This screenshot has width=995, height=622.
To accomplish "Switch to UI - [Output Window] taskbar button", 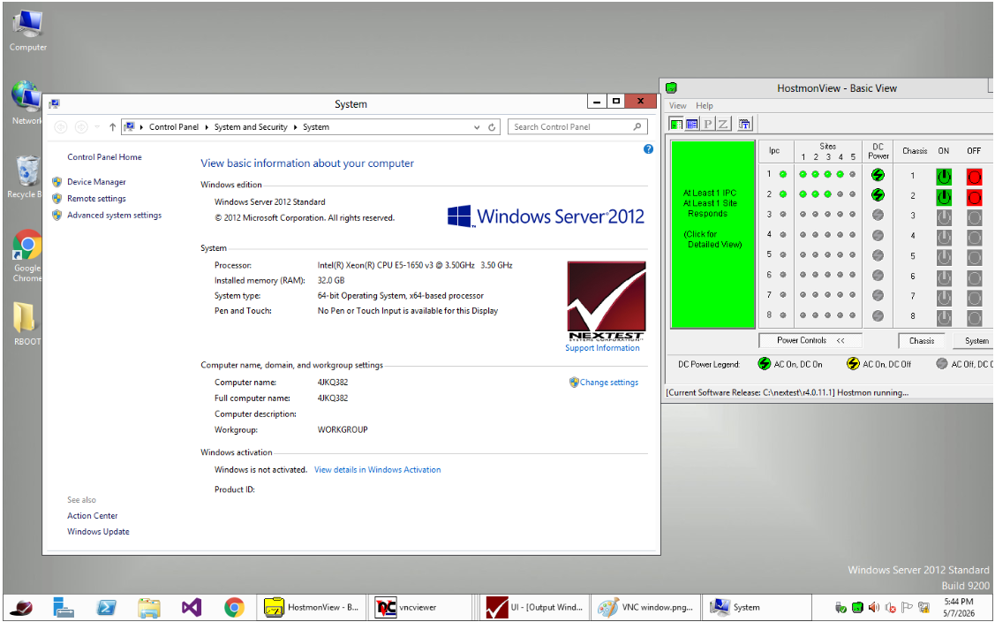I will pos(534,608).
